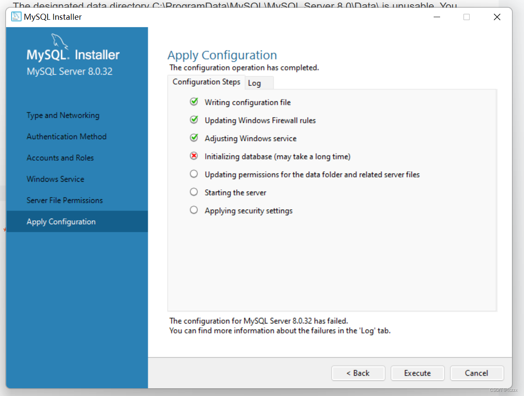Screen dimensions: 524x396
Task: Open the Type and Networking step
Action: point(63,115)
